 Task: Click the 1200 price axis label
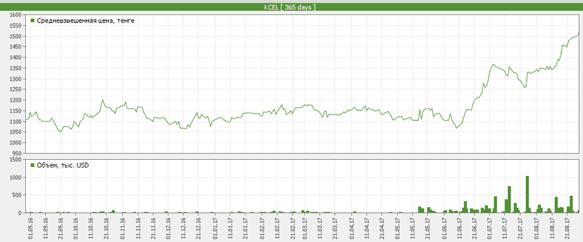[x=16, y=100]
